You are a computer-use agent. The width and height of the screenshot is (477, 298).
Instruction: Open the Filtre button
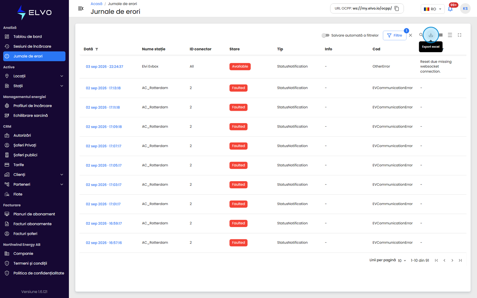394,35
